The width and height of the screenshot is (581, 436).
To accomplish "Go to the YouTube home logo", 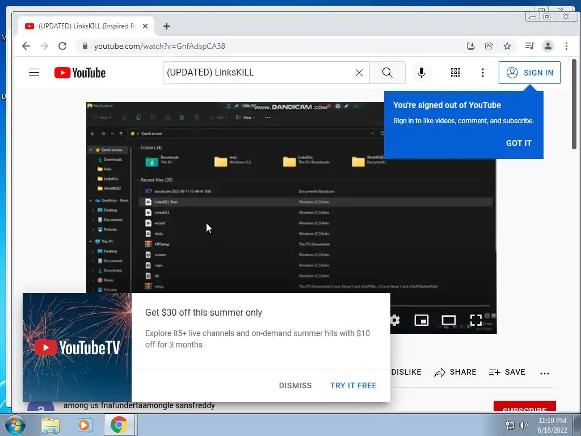I will coord(80,73).
